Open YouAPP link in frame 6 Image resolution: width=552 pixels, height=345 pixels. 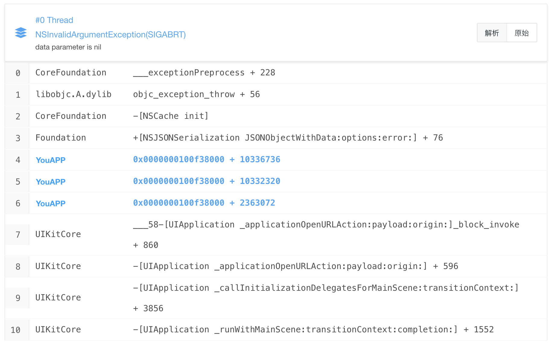pos(51,204)
